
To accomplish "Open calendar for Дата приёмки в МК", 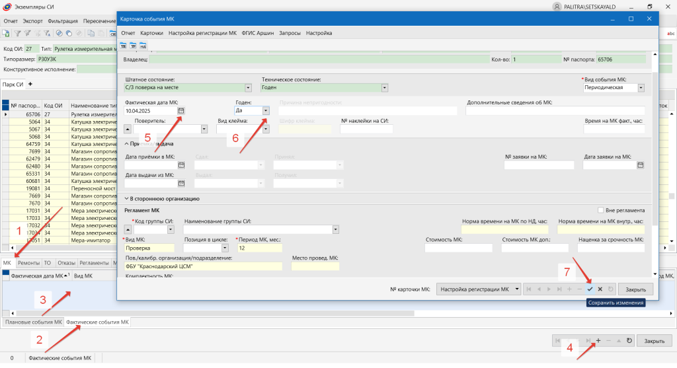I will point(181,165).
